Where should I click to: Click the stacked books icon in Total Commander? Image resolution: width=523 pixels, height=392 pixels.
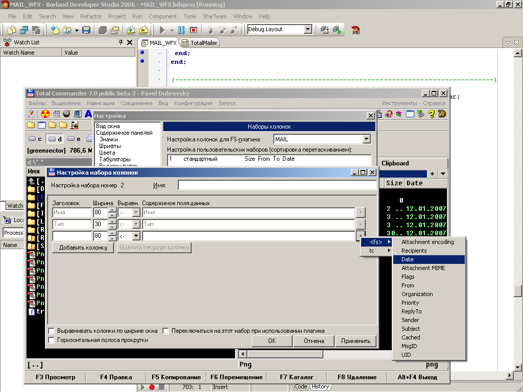(399, 114)
